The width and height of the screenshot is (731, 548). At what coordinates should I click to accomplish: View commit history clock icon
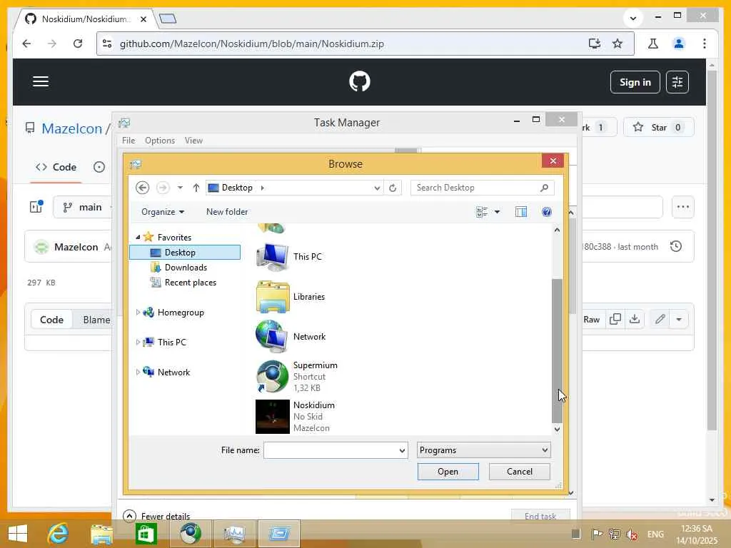675,246
